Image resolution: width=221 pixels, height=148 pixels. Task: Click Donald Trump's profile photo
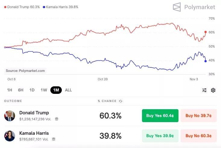(x=10, y=116)
